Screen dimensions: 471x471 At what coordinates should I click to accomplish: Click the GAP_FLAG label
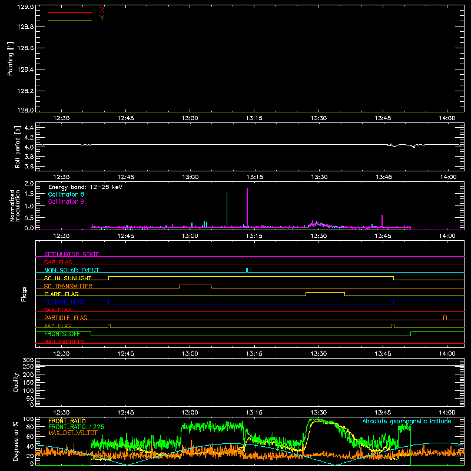pos(58,262)
